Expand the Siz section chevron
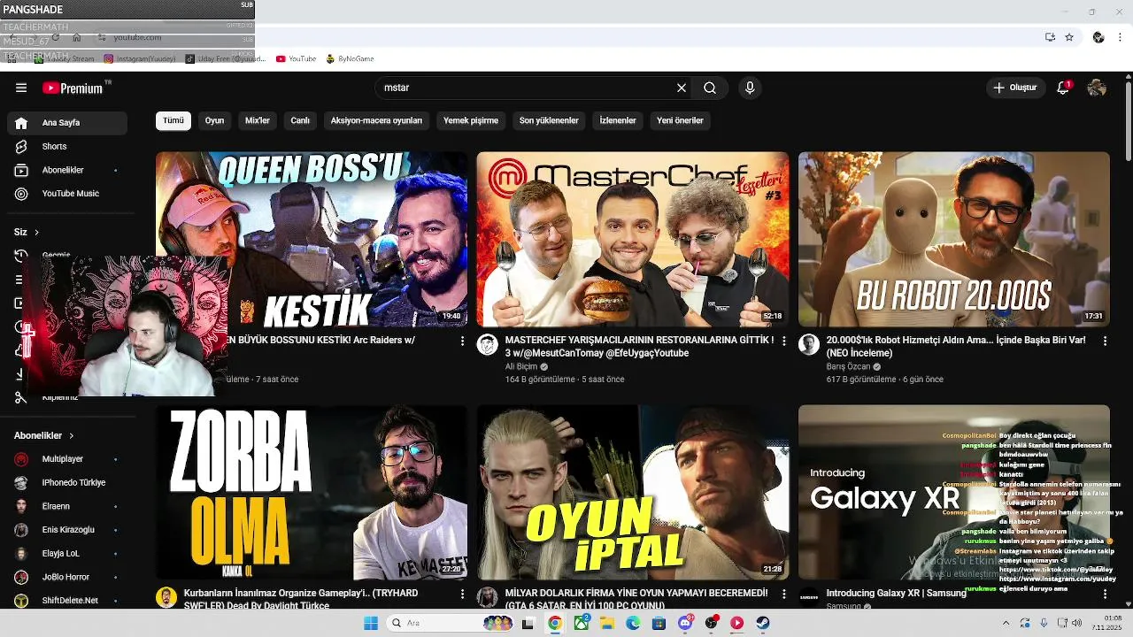1133x637 pixels. click(x=36, y=233)
